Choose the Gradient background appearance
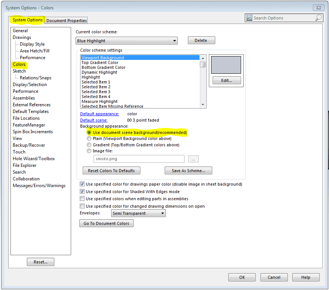329x290 pixels. coord(89,144)
